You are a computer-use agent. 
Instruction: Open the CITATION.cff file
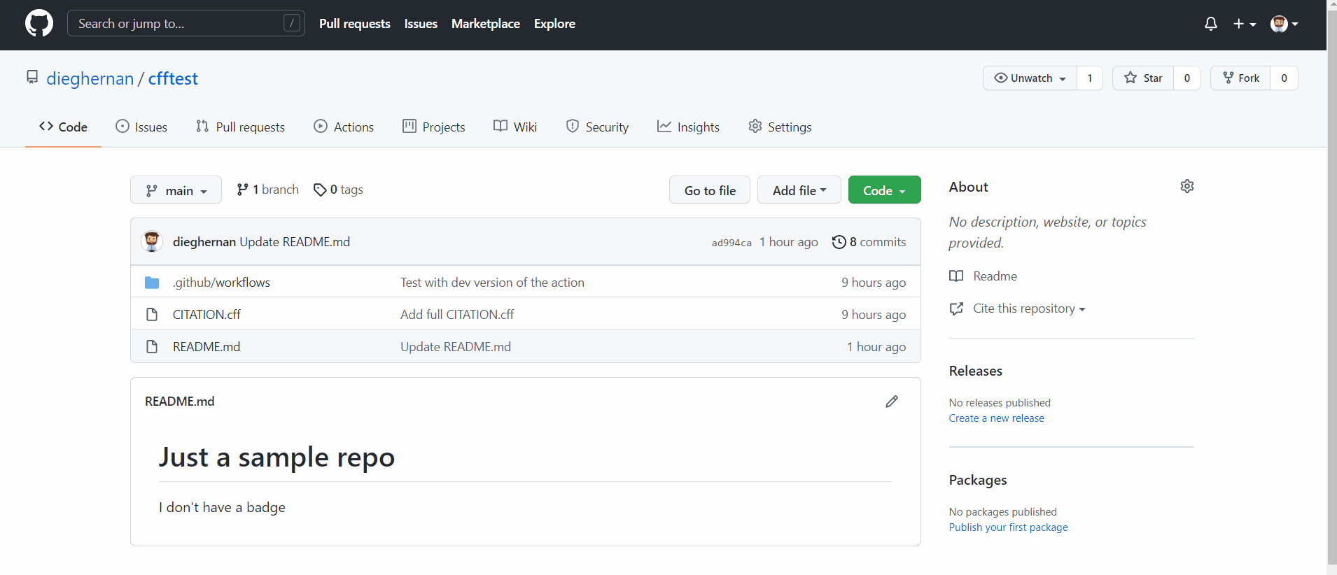pos(206,314)
